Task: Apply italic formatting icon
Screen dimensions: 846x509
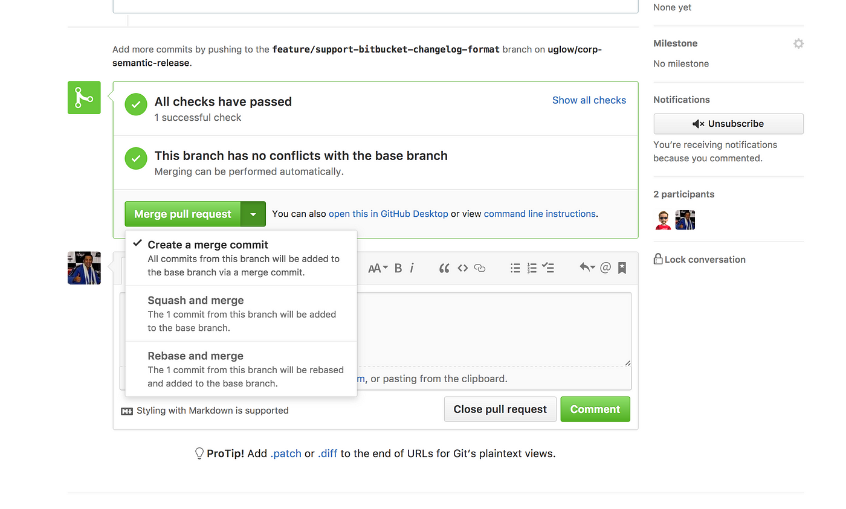Action: (412, 268)
